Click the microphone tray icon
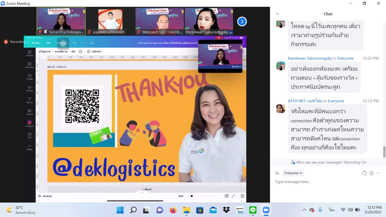Viewport: 386px width, 217px height. (320, 210)
